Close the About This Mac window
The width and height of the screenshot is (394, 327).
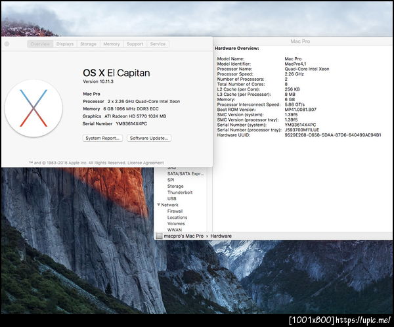pyautogui.click(x=7, y=44)
